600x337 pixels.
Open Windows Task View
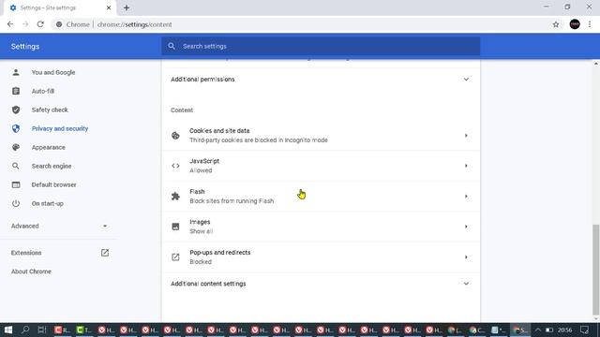pyautogui.click(x=42, y=330)
